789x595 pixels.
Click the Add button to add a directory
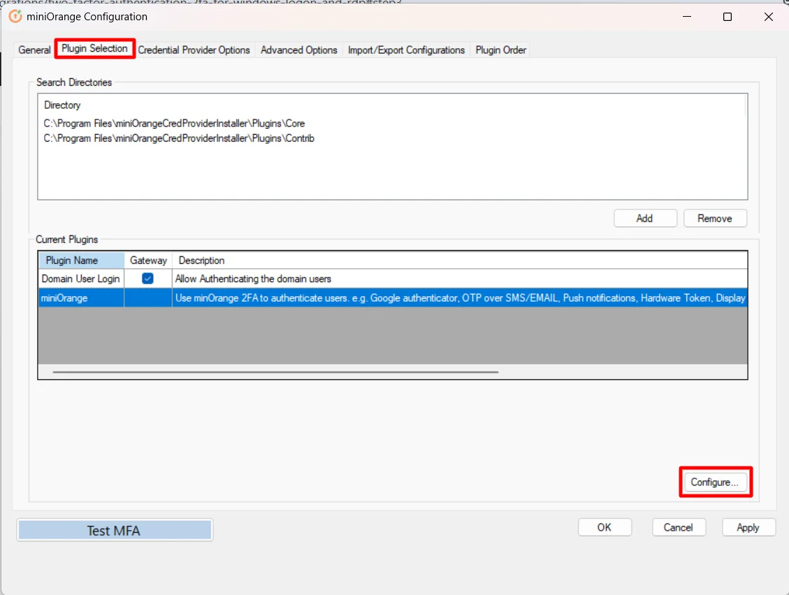point(644,218)
